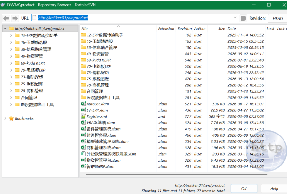Image resolution: width=287 pixels, height=194 pixels.
Task: Expand 78-商机管理 tree node
Action: point(11,91)
